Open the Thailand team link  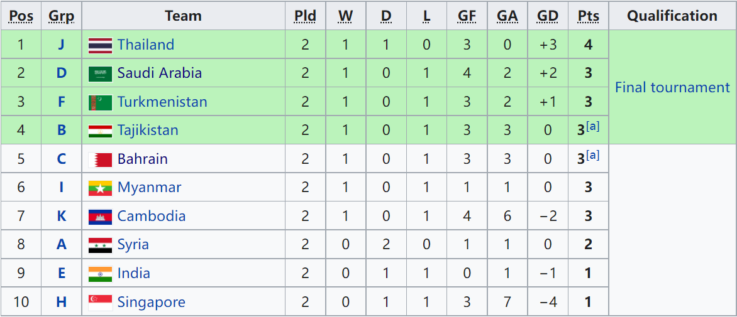[x=146, y=45]
